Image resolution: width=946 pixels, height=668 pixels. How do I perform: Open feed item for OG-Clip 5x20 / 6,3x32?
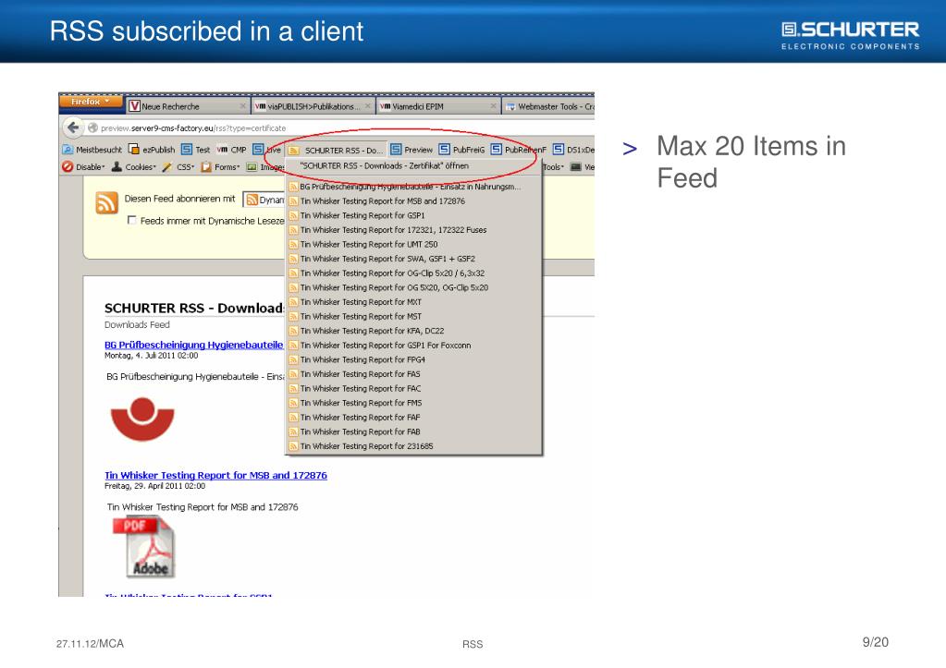[414, 273]
